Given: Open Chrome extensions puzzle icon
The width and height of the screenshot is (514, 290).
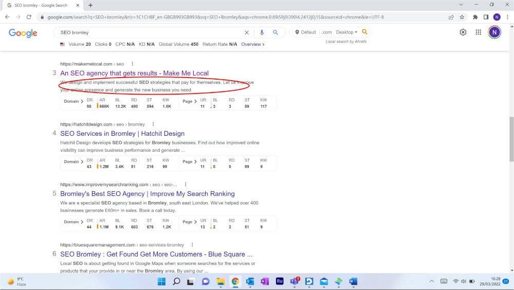Looking at the screenshot, I should click(475, 17).
